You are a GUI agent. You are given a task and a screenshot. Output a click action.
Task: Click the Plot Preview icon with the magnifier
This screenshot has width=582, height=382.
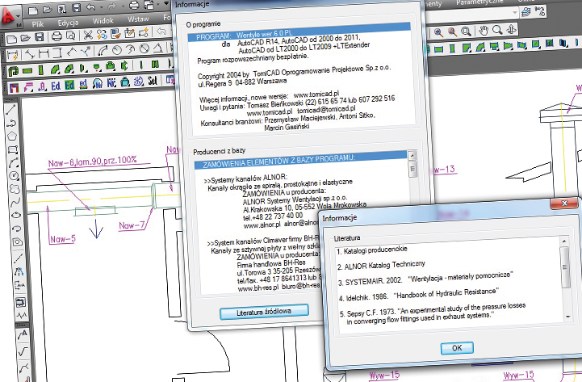70,36
